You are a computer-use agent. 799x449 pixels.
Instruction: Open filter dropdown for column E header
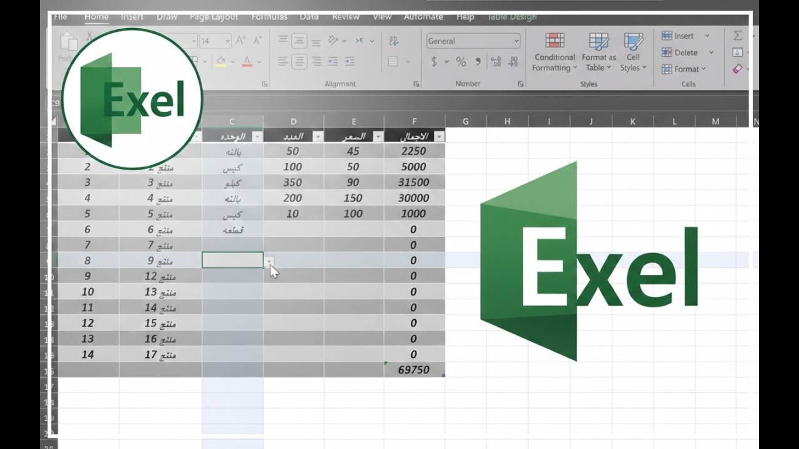[x=377, y=137]
